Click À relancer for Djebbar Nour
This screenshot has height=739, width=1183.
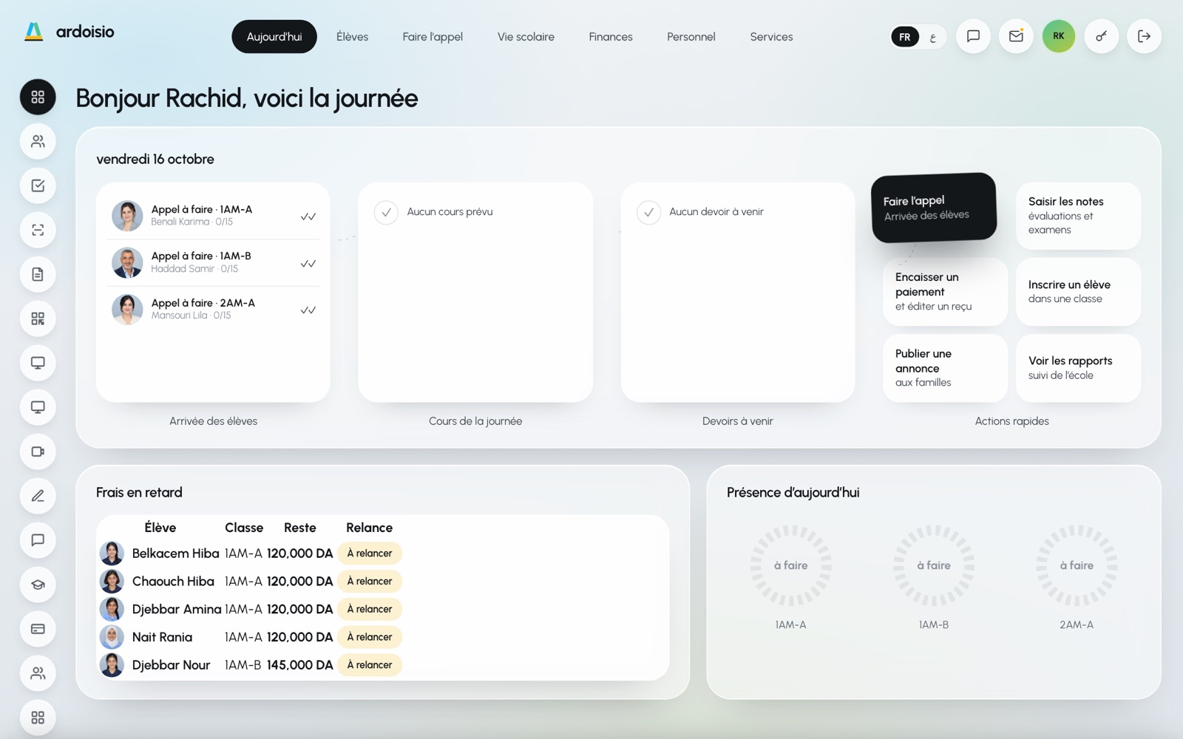[x=370, y=665]
